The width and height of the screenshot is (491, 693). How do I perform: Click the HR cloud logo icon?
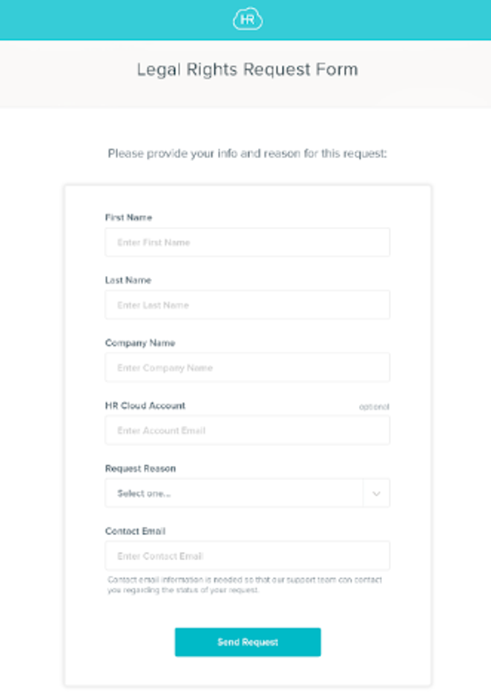pyautogui.click(x=248, y=19)
